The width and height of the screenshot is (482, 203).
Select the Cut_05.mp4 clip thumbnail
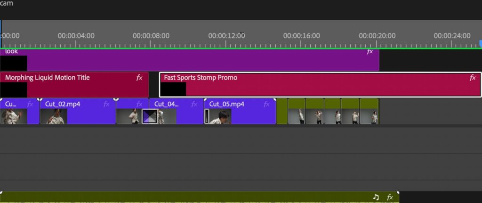(x=220, y=116)
